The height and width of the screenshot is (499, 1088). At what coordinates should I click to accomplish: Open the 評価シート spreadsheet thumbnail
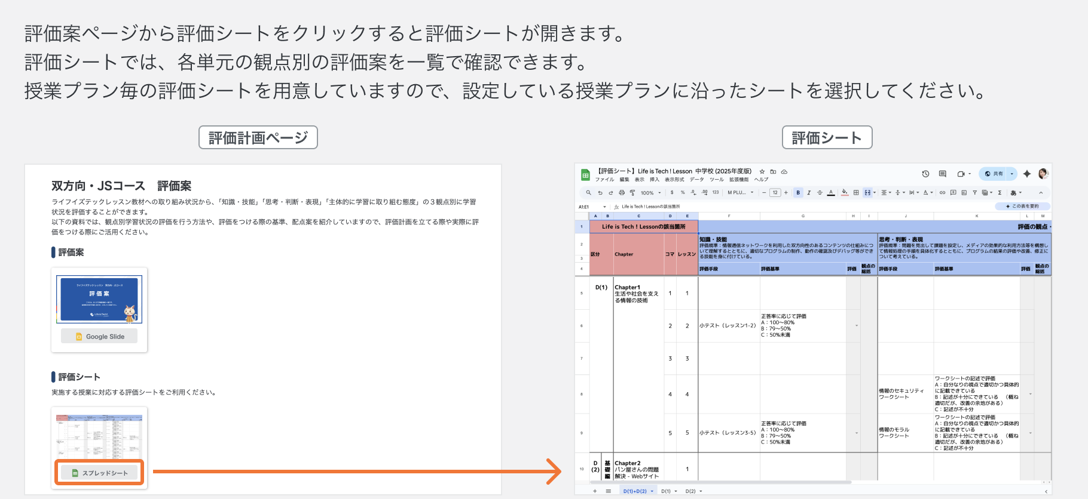point(99,436)
